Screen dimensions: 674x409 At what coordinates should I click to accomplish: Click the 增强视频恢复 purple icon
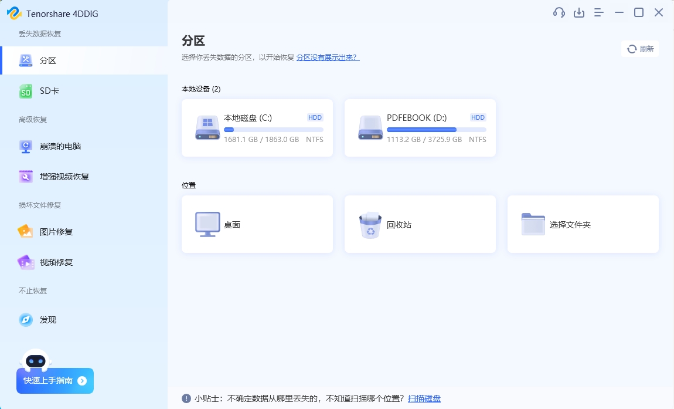click(x=26, y=177)
